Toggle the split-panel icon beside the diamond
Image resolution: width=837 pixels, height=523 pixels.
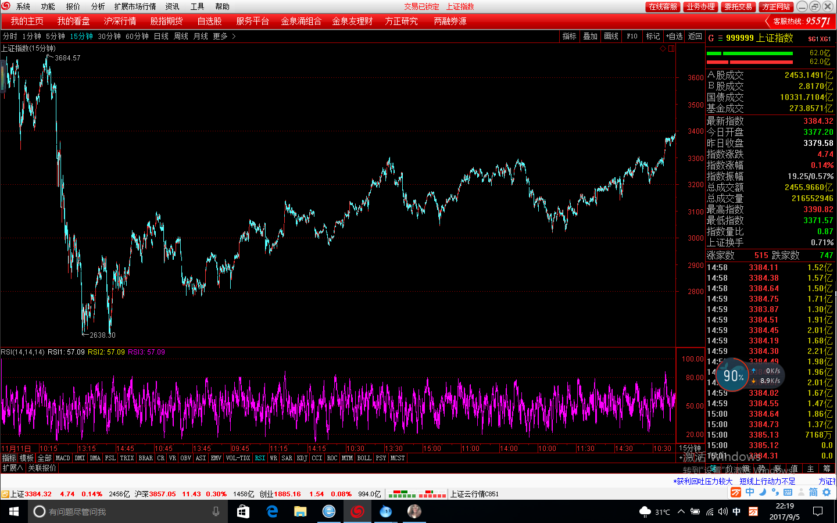coord(671,49)
